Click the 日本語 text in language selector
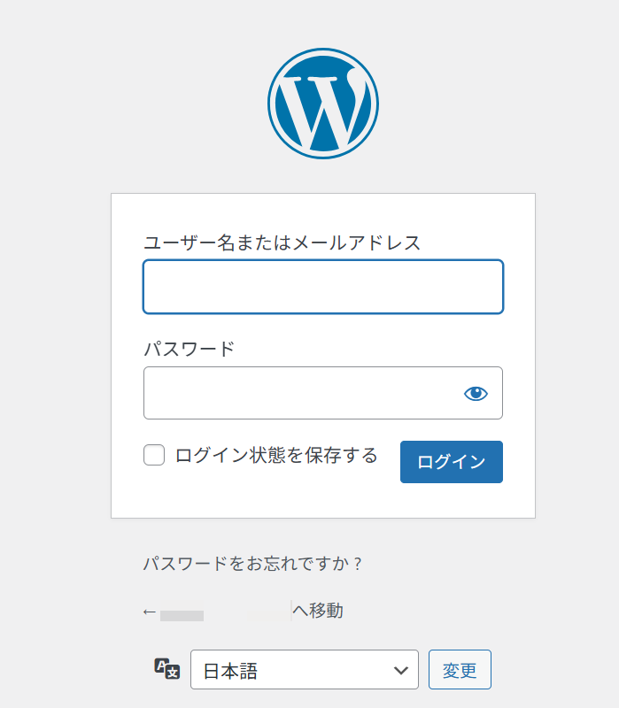This screenshot has height=708, width=619. (230, 671)
